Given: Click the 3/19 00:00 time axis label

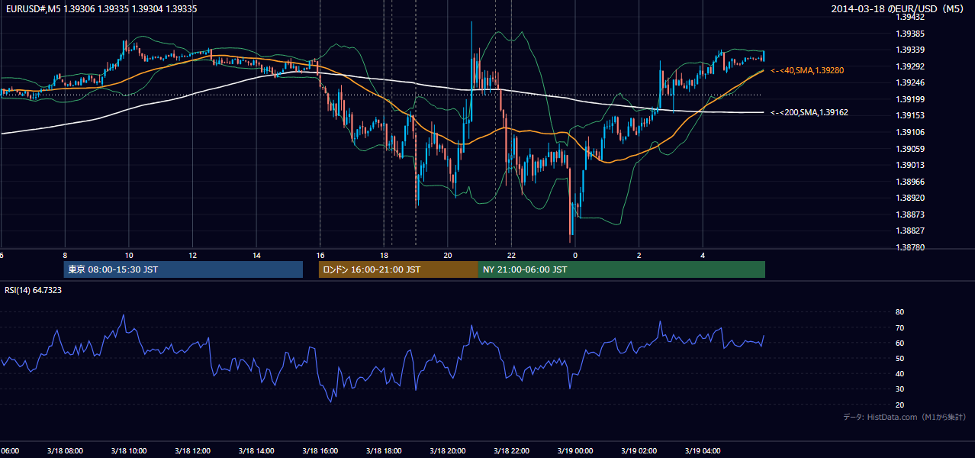Looking at the screenshot, I should (x=575, y=450).
